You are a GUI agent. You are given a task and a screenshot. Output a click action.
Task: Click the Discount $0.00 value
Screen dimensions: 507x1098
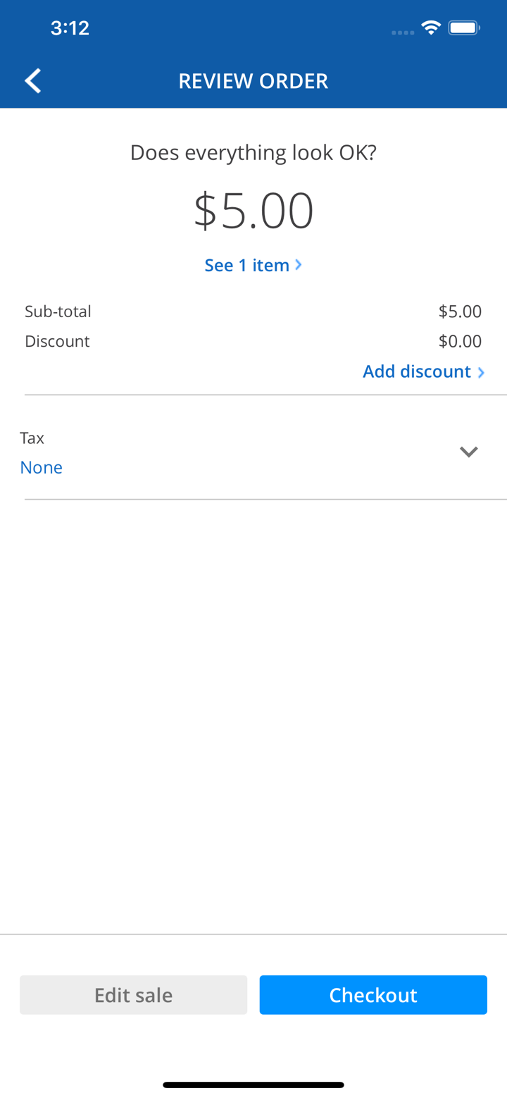pyautogui.click(x=460, y=341)
